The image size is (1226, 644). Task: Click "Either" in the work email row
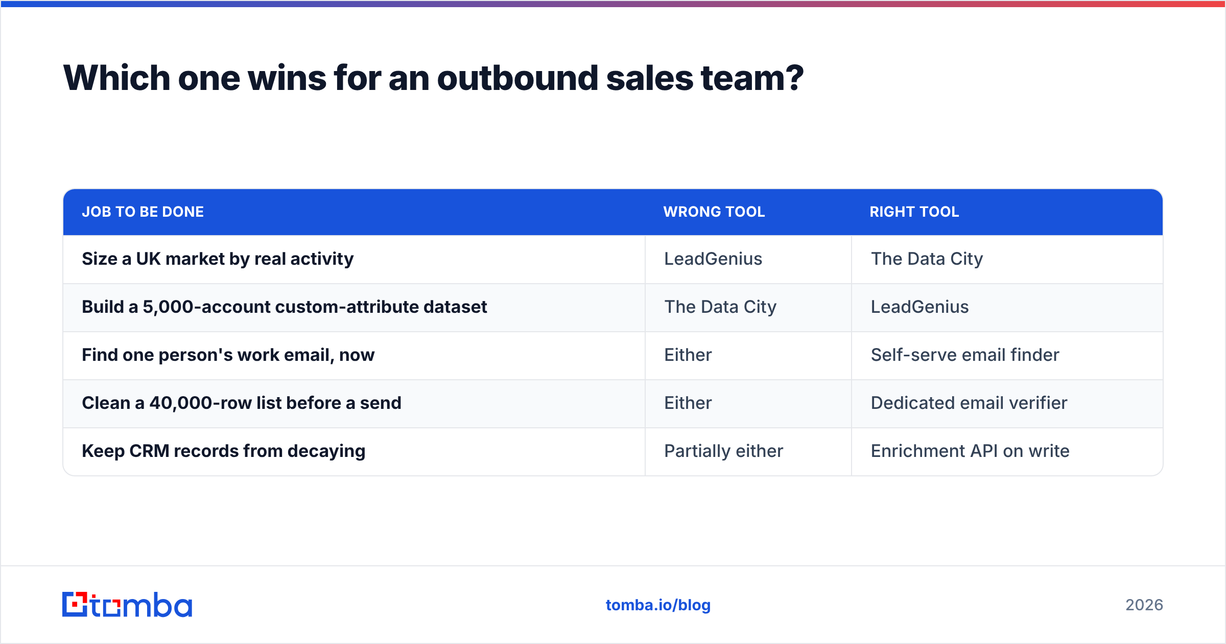click(688, 355)
